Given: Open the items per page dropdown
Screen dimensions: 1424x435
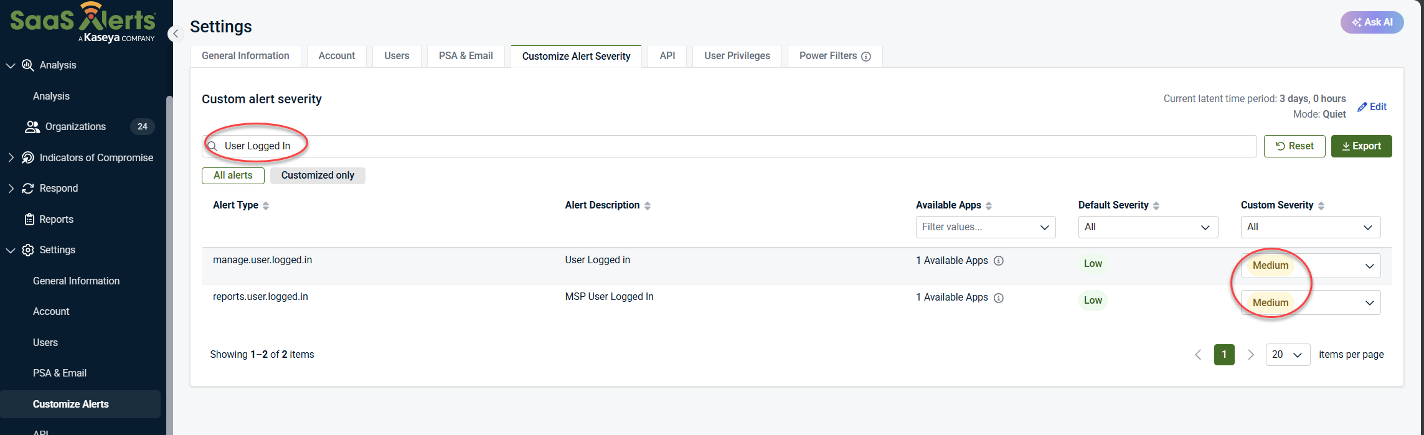Looking at the screenshot, I should (1287, 355).
